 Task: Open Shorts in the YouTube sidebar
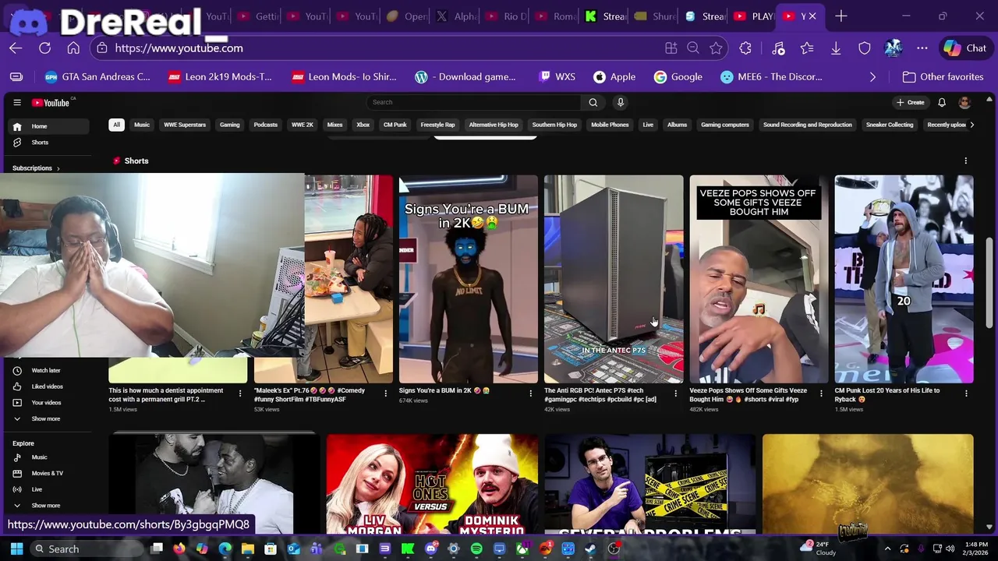(48, 143)
